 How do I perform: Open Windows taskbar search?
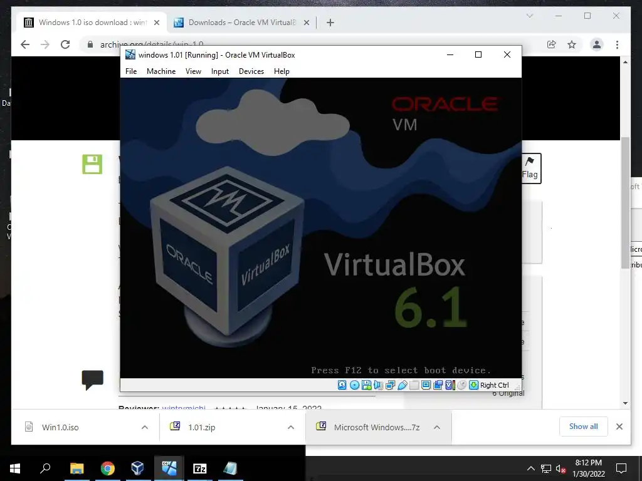(x=45, y=468)
